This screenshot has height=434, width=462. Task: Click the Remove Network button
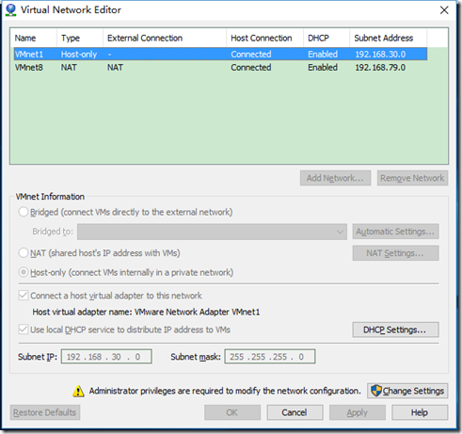click(412, 178)
